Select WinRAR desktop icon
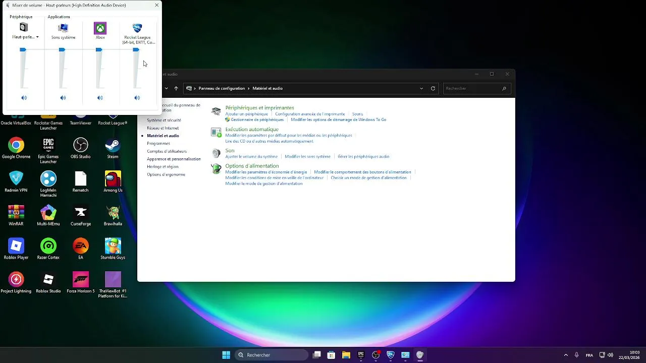Screen dimensions: 646x363 click(16, 216)
